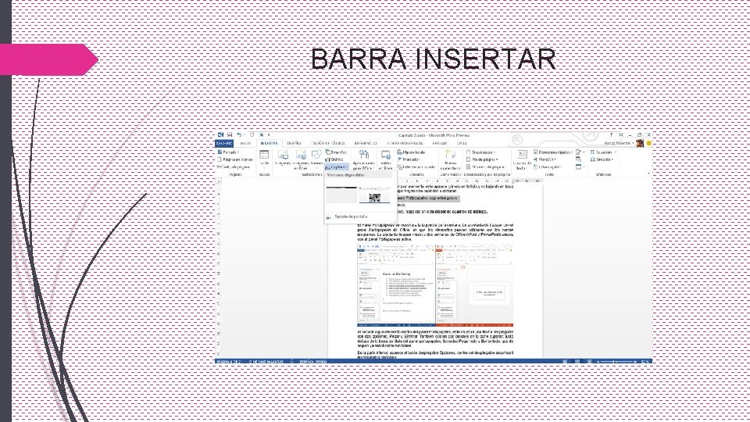Image resolution: width=750 pixels, height=422 pixels.
Task: Click the Marcador bookmark button
Action: tap(409, 159)
